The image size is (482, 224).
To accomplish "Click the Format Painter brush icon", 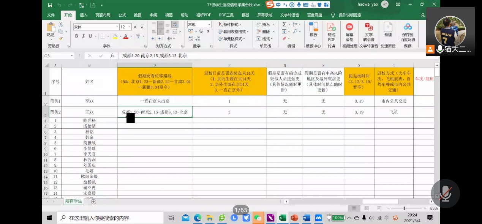I will [61, 38].
